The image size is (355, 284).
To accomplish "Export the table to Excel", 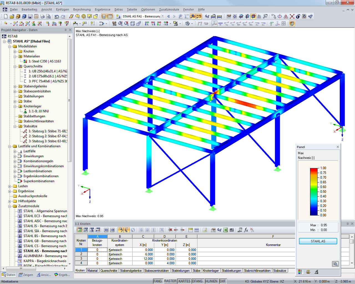I will [x=225, y=230].
